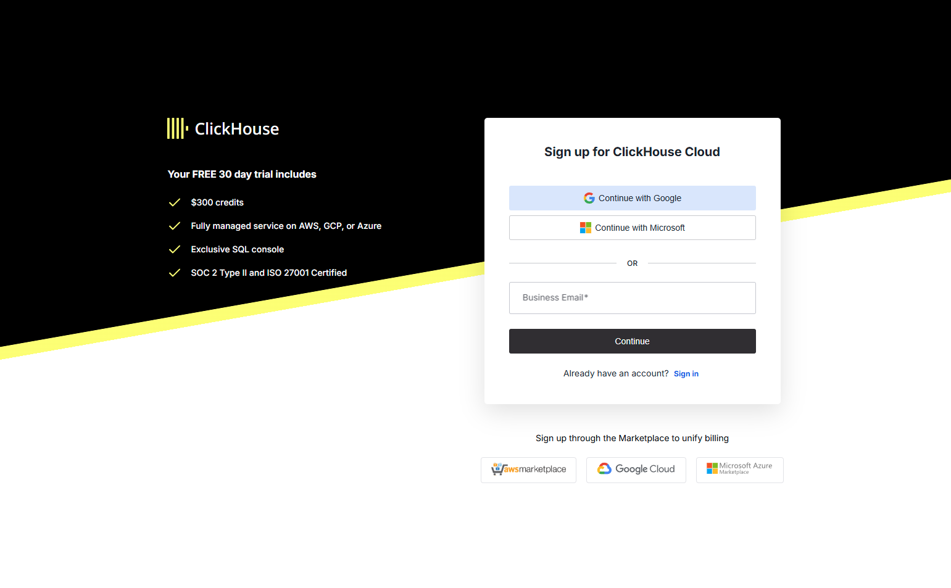Click the checkmark beside "Fully managed service" item
The width and height of the screenshot is (951, 588).
(175, 226)
